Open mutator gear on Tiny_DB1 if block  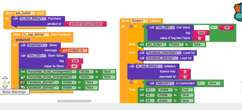[x=131, y=26]
